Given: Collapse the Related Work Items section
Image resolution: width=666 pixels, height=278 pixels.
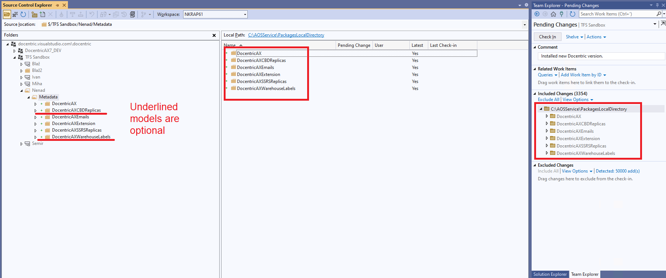Looking at the screenshot, I should click(x=535, y=69).
